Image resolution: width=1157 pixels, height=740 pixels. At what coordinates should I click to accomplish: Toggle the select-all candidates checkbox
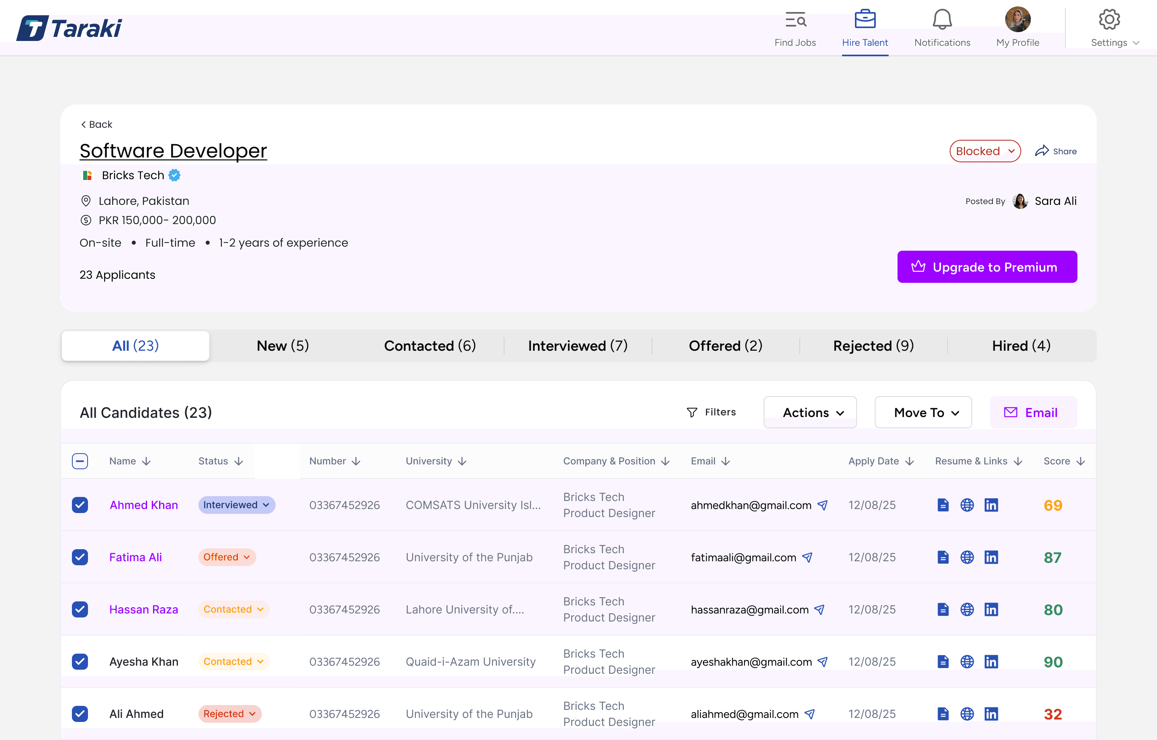[x=80, y=461]
